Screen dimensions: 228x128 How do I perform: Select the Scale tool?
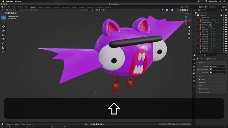[3, 35]
